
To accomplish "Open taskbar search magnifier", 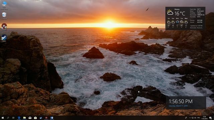I will [8, 118].
